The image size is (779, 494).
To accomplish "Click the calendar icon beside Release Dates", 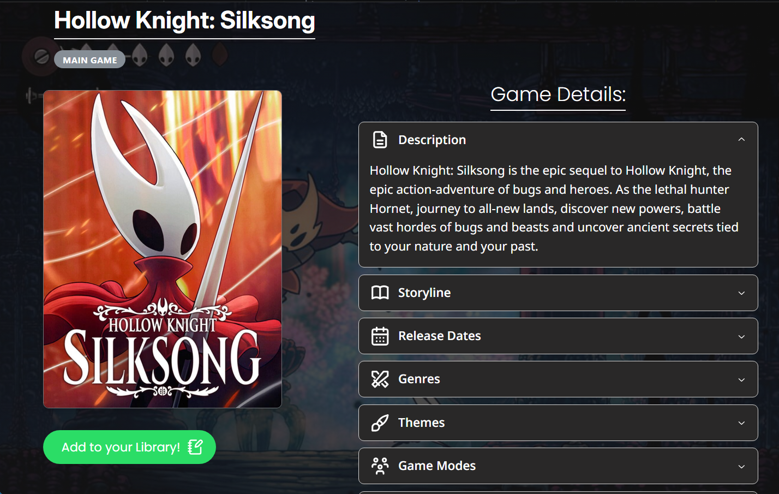I will [x=381, y=336].
